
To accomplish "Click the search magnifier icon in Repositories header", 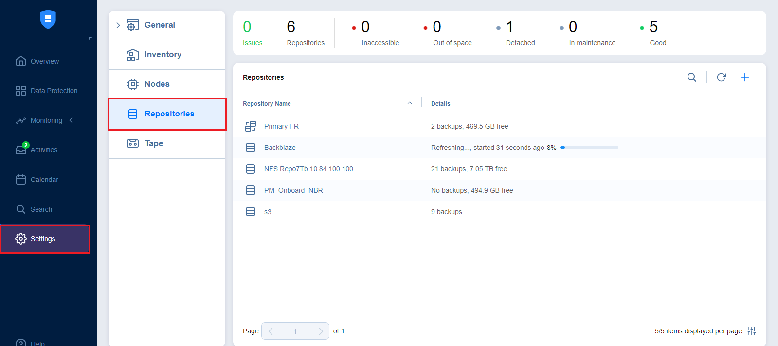I will 691,77.
